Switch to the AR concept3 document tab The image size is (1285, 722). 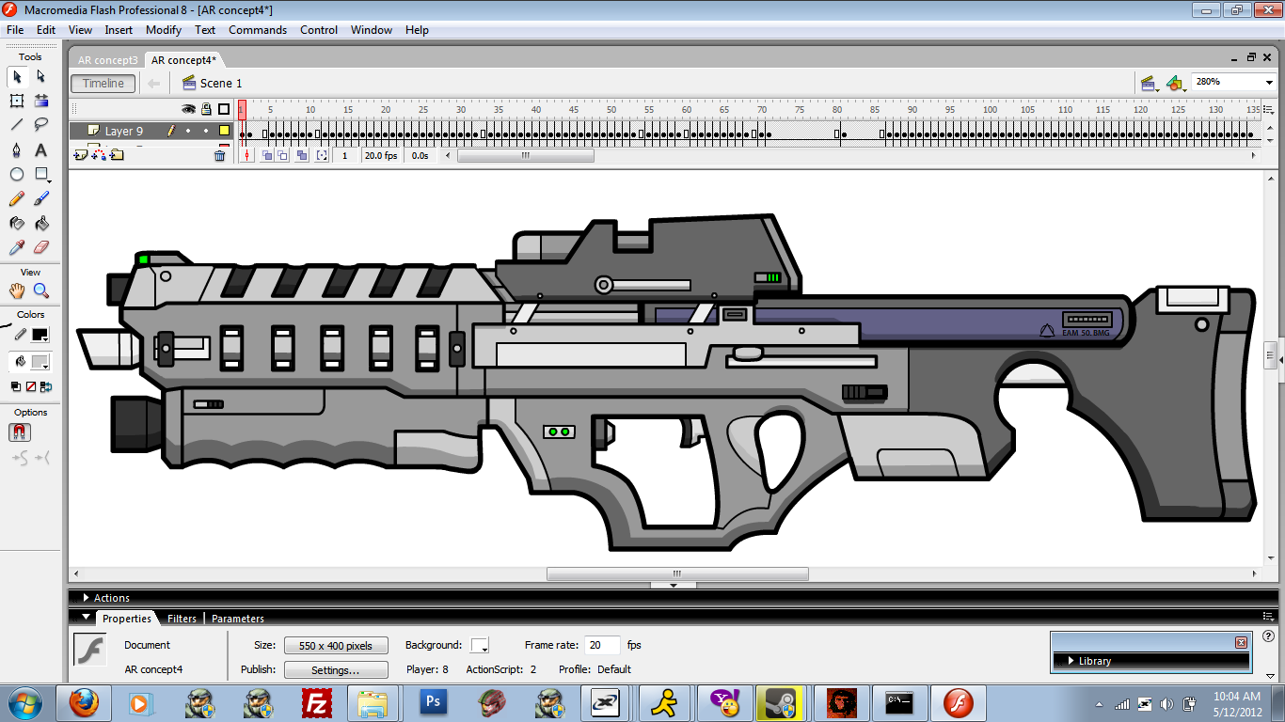point(107,60)
